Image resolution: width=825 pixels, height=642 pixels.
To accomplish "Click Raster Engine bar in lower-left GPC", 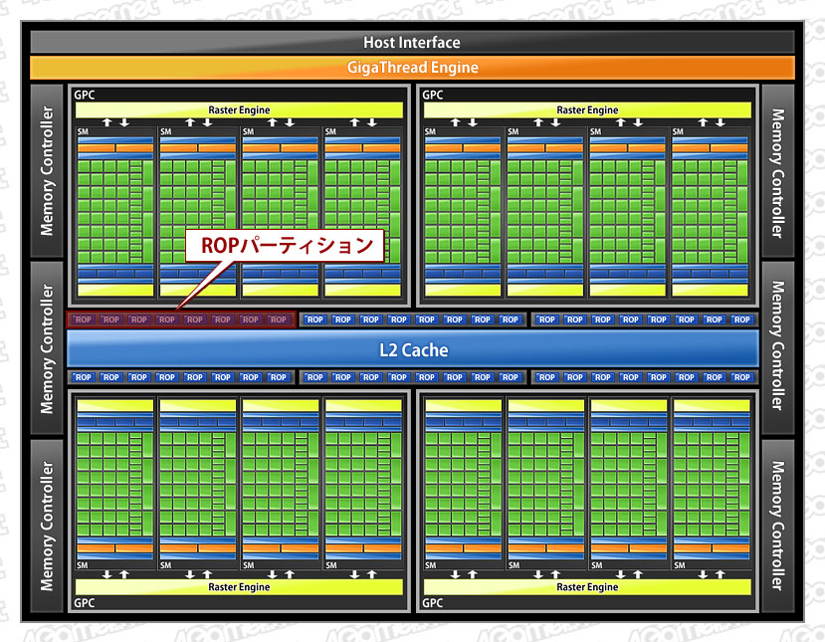I will click(x=239, y=586).
